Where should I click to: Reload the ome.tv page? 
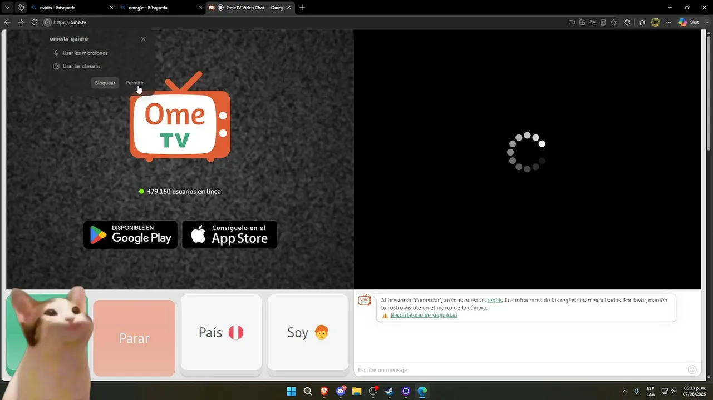point(34,22)
